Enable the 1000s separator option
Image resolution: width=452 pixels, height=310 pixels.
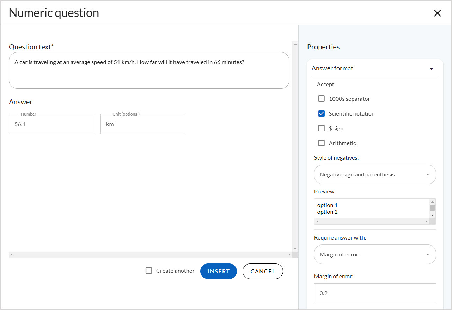[321, 99]
